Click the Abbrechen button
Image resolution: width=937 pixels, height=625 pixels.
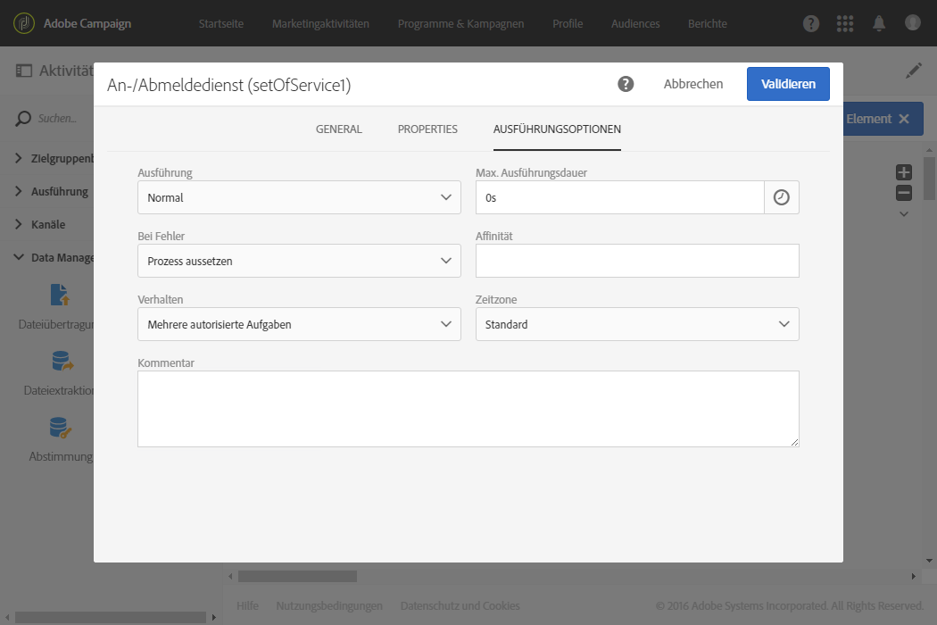[693, 84]
